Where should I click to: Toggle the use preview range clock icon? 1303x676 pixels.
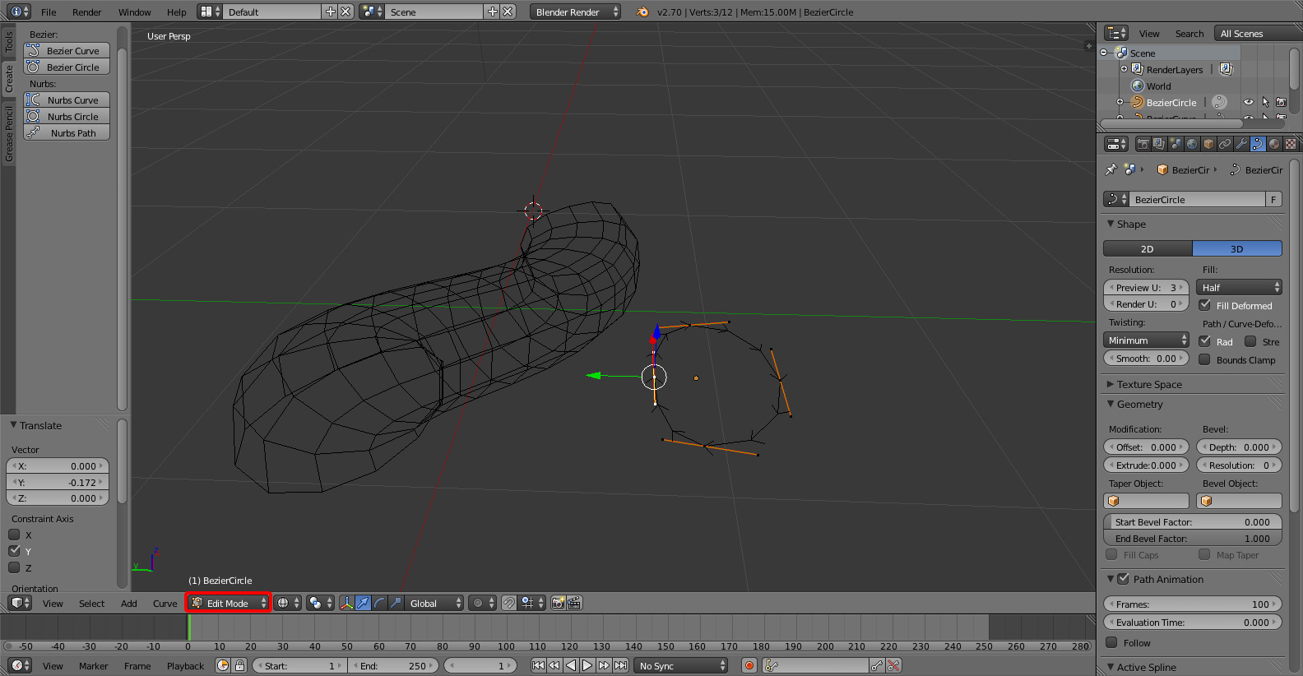coord(223,665)
